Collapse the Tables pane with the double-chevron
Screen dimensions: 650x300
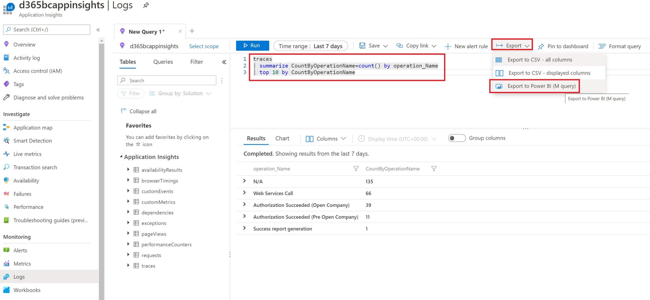click(224, 62)
